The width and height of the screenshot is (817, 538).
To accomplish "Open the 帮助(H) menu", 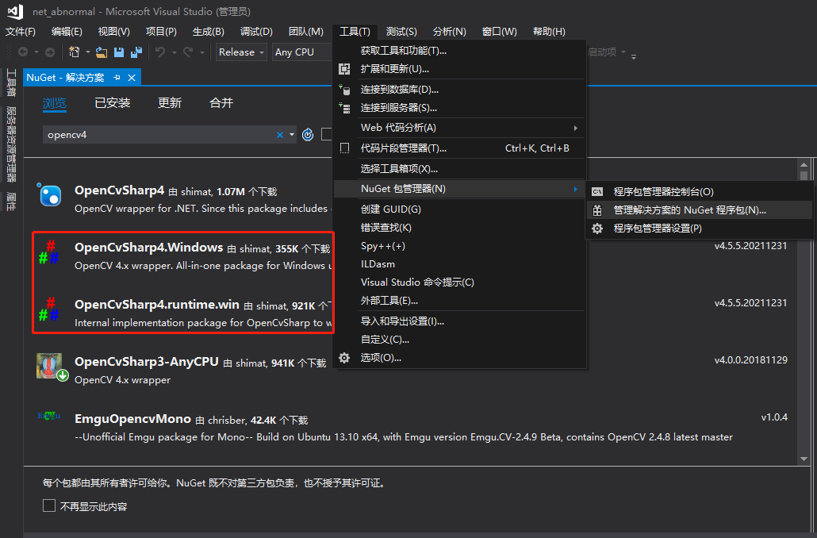I will [x=549, y=32].
